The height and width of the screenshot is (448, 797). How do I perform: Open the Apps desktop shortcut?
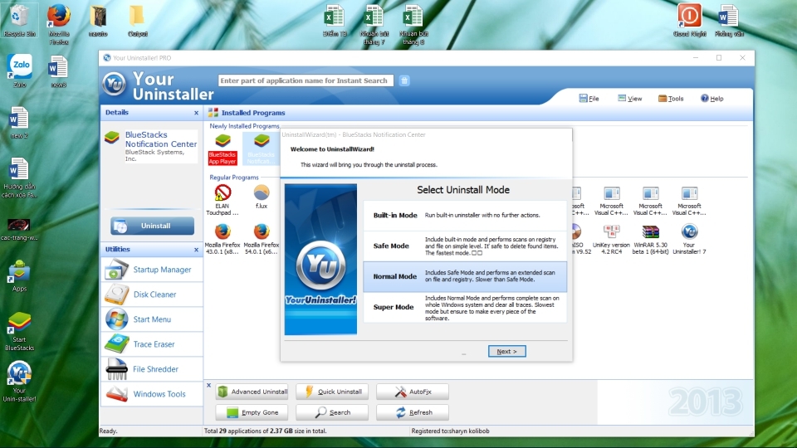[x=19, y=275]
